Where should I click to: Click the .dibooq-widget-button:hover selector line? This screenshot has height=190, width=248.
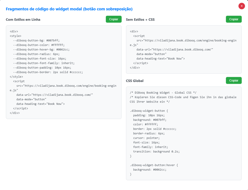154,165
